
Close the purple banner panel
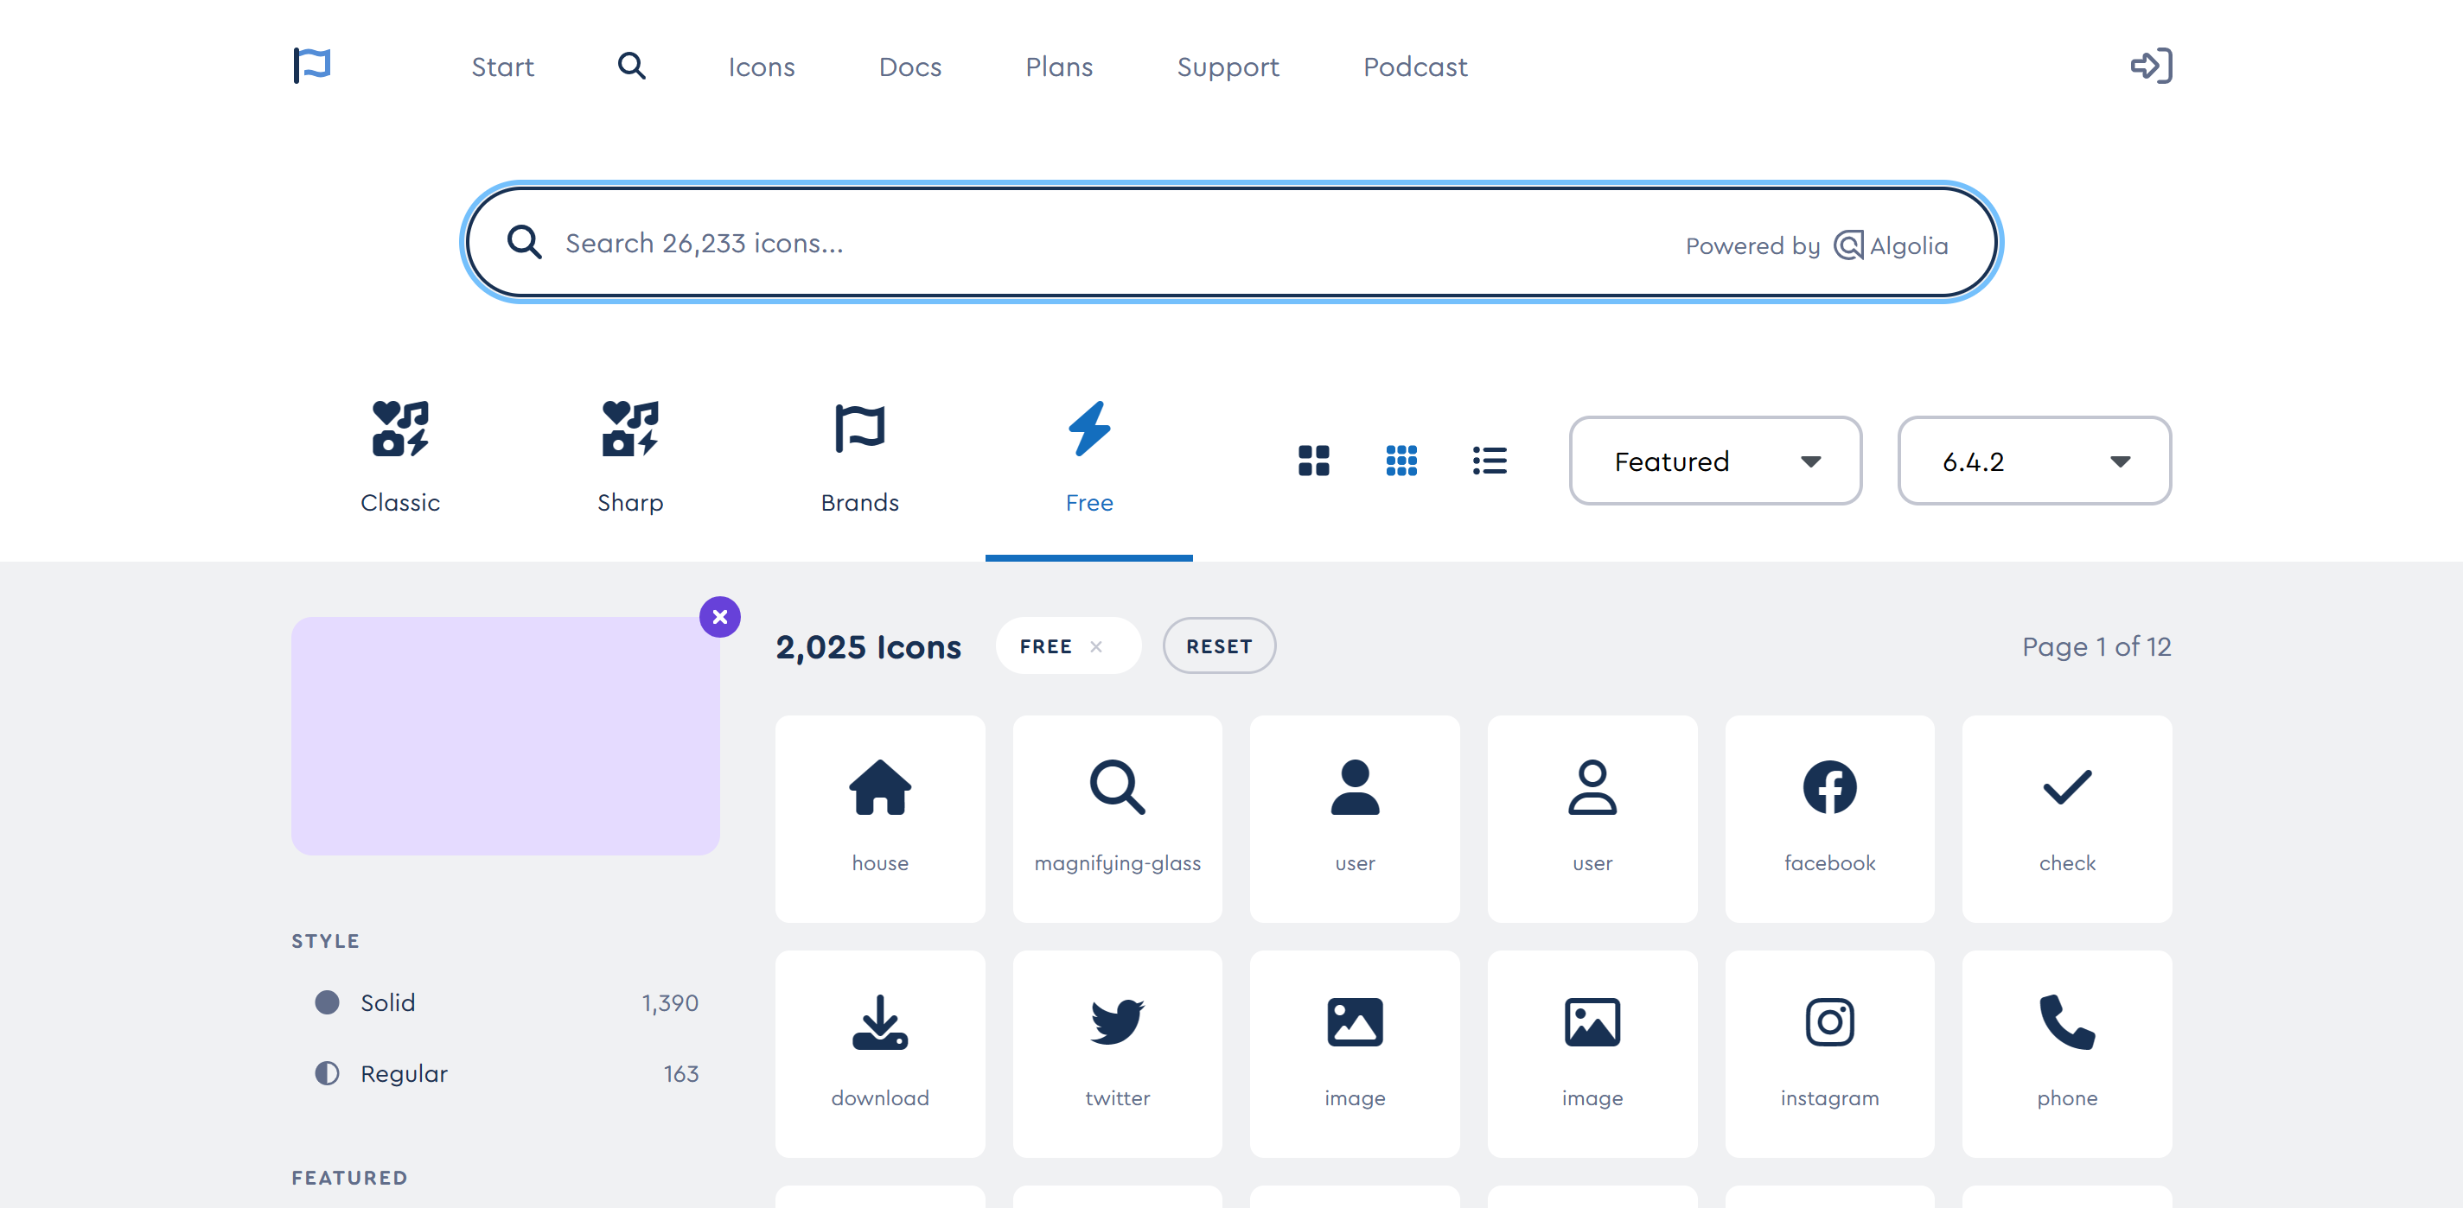click(x=719, y=617)
